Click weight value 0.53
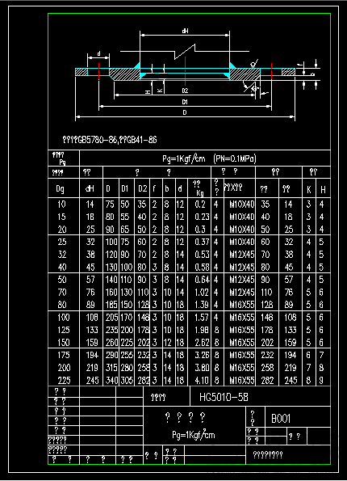The image size is (347, 481). click(202, 255)
